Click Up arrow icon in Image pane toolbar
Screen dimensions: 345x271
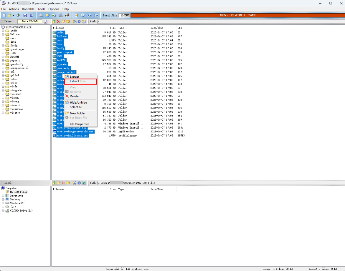pos(54,21)
